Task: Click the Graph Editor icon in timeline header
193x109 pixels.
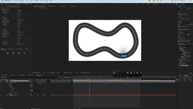Action: pyautogui.click(x=71, y=78)
